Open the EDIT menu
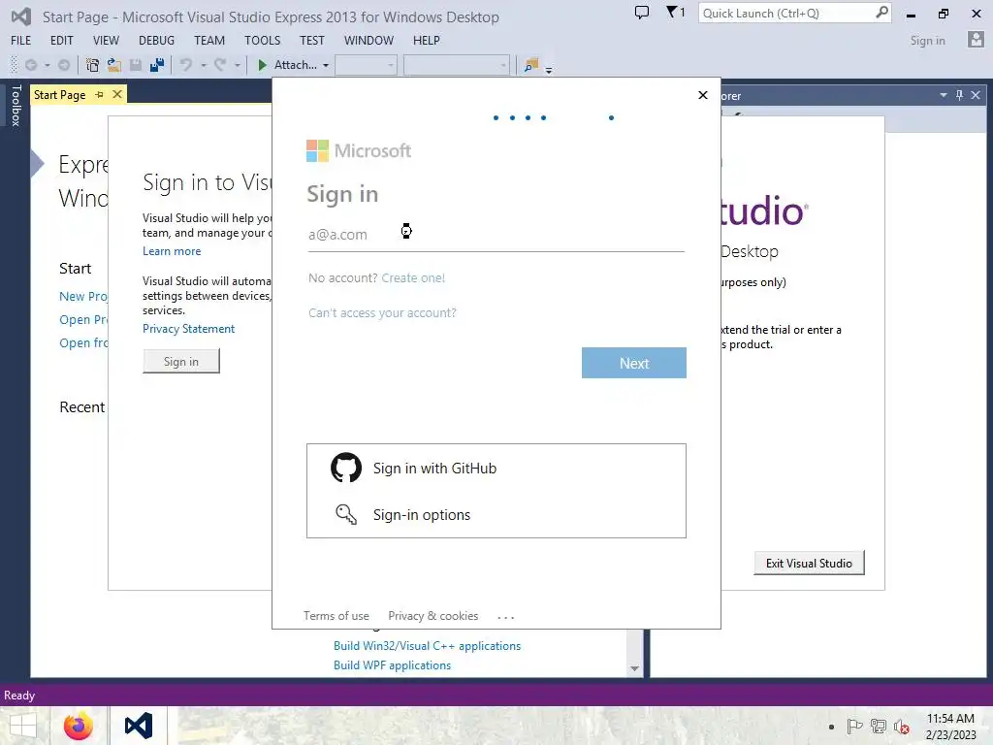The width and height of the screenshot is (993, 745). [61, 41]
